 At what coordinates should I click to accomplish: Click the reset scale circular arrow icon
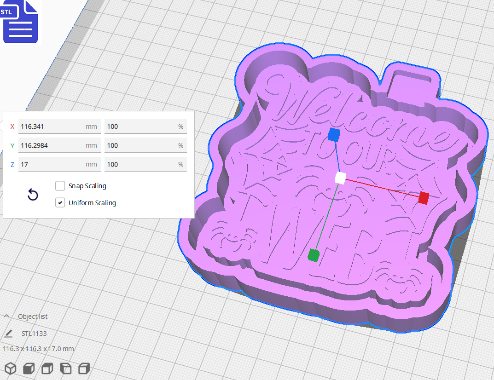click(x=32, y=195)
